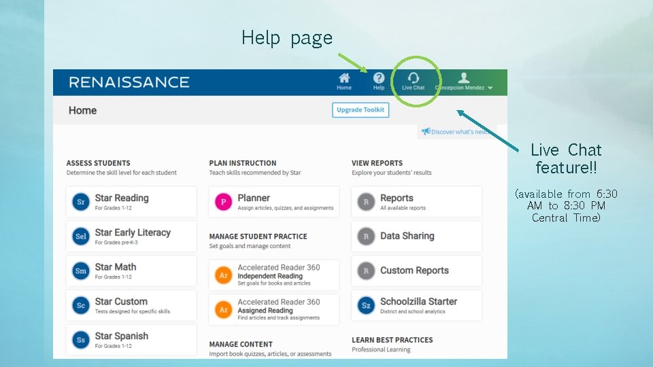Click the Sr Star Reading icon
The image size is (653, 367).
pos(81,202)
